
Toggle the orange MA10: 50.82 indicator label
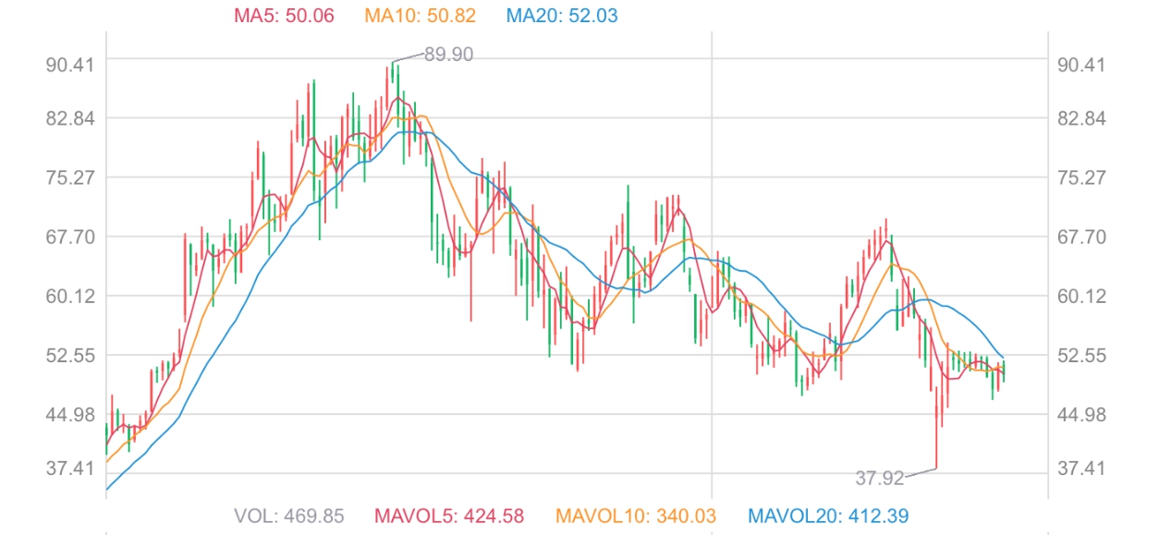coord(421,16)
